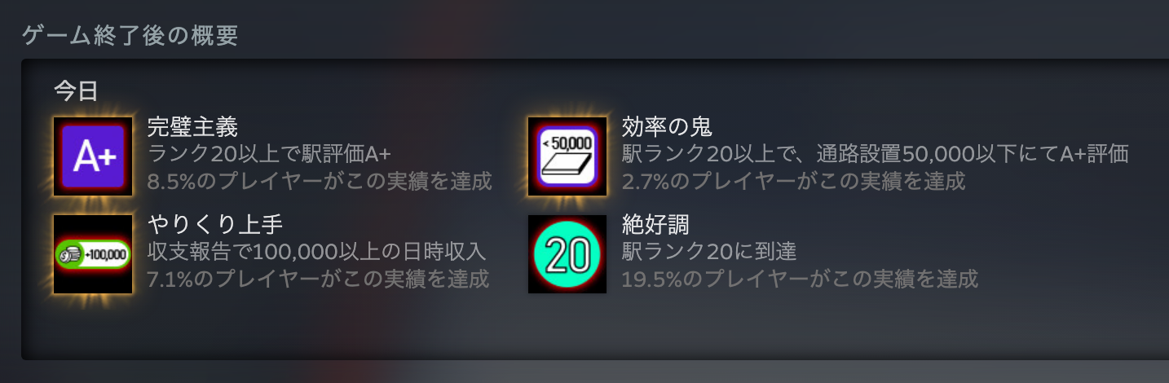This screenshot has width=1169, height=383.
Task: Click the ランク20以上で駅評価A+ description
Action: [270, 154]
